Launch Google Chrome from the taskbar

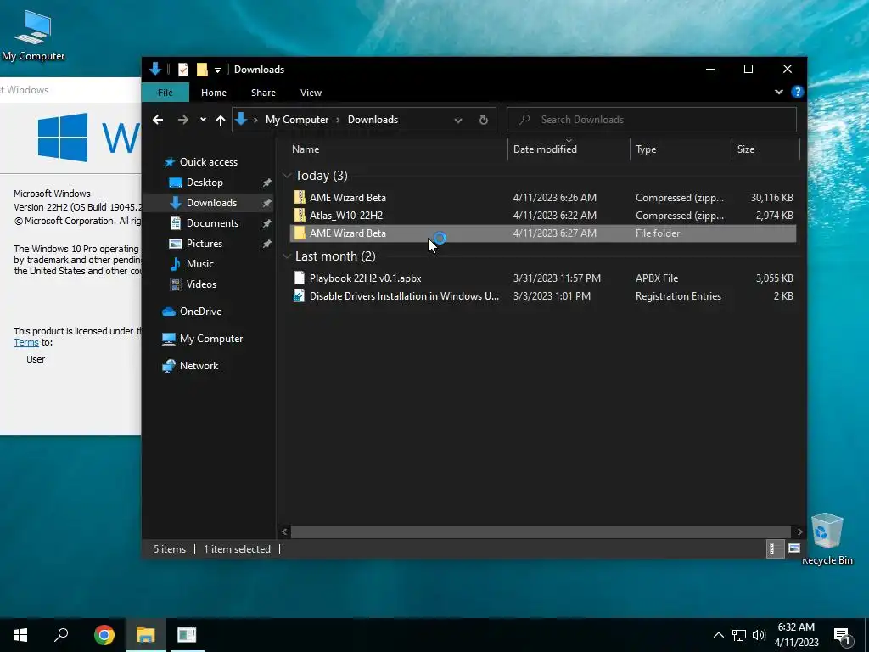coord(104,635)
